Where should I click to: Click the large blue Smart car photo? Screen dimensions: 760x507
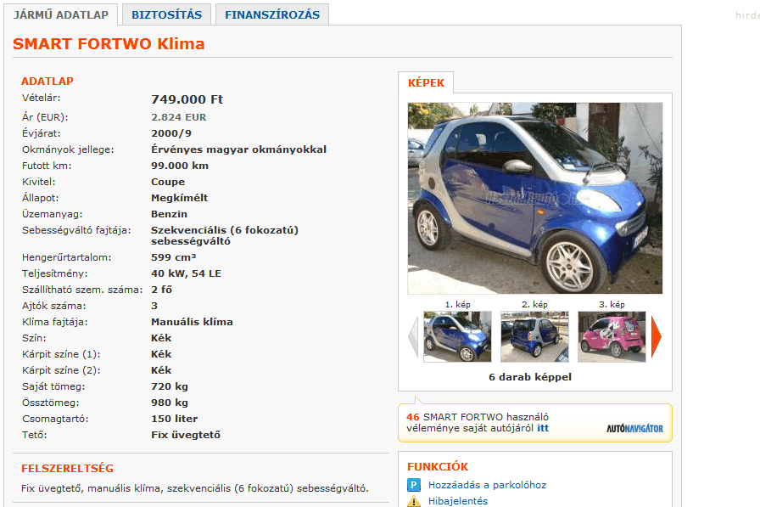[535, 198]
